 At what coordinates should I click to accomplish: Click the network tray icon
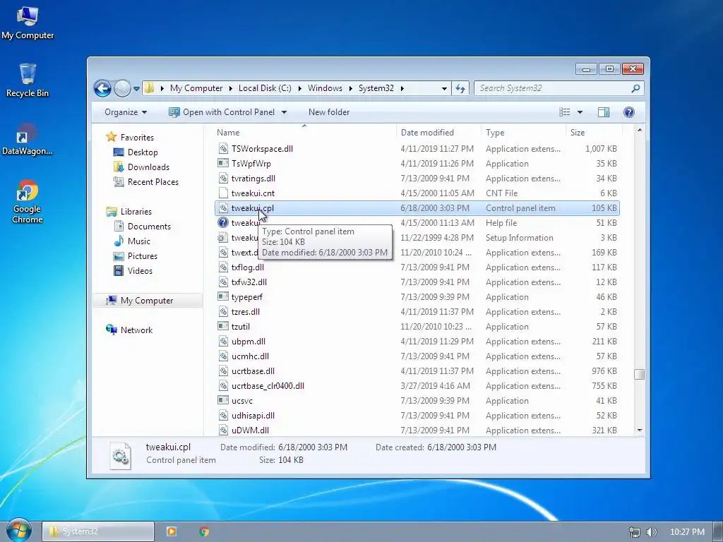635,532
